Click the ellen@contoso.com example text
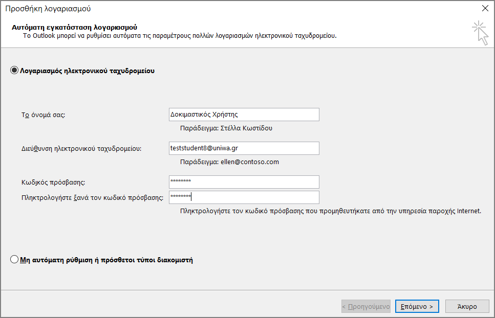The width and height of the screenshot is (495, 318). pyautogui.click(x=250, y=162)
